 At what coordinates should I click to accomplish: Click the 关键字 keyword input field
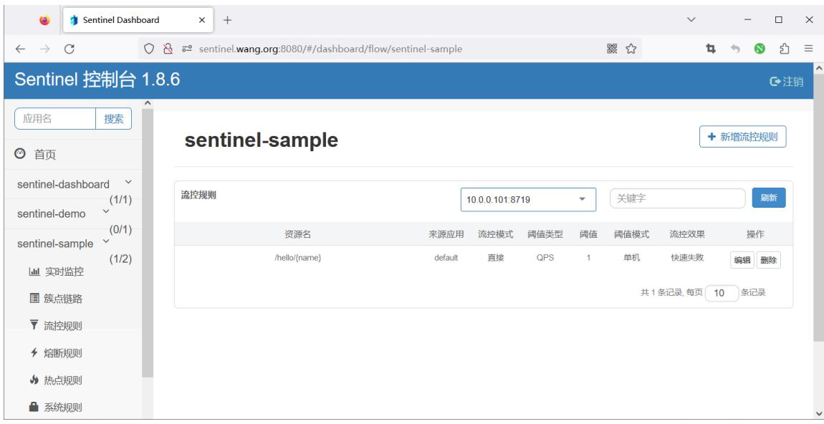[677, 198]
